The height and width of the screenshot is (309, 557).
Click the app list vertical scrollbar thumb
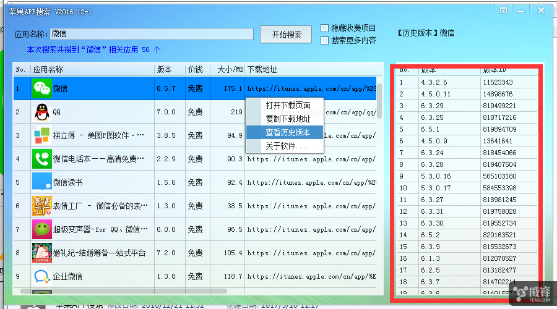coord(379,101)
